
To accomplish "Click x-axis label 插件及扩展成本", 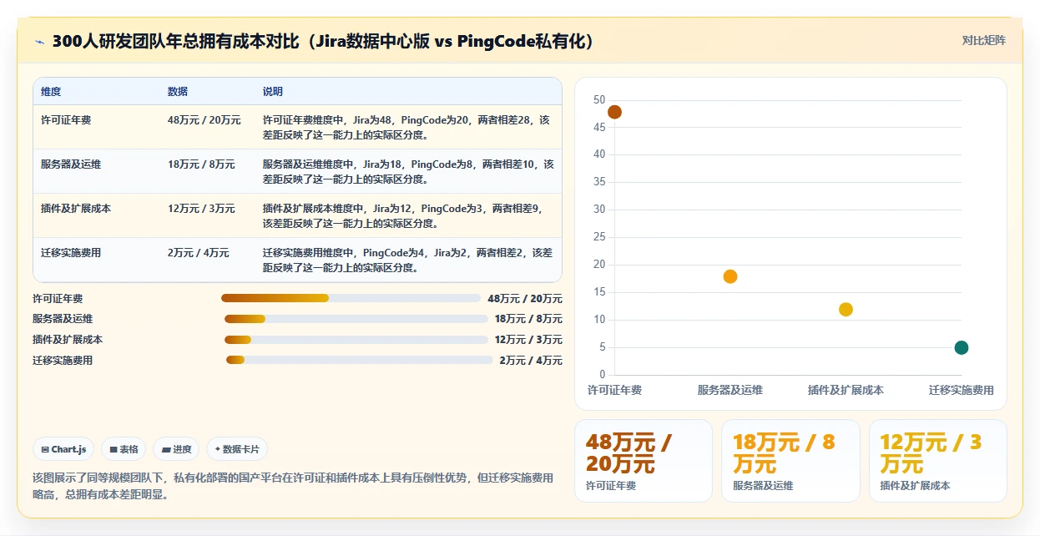I will tap(846, 390).
